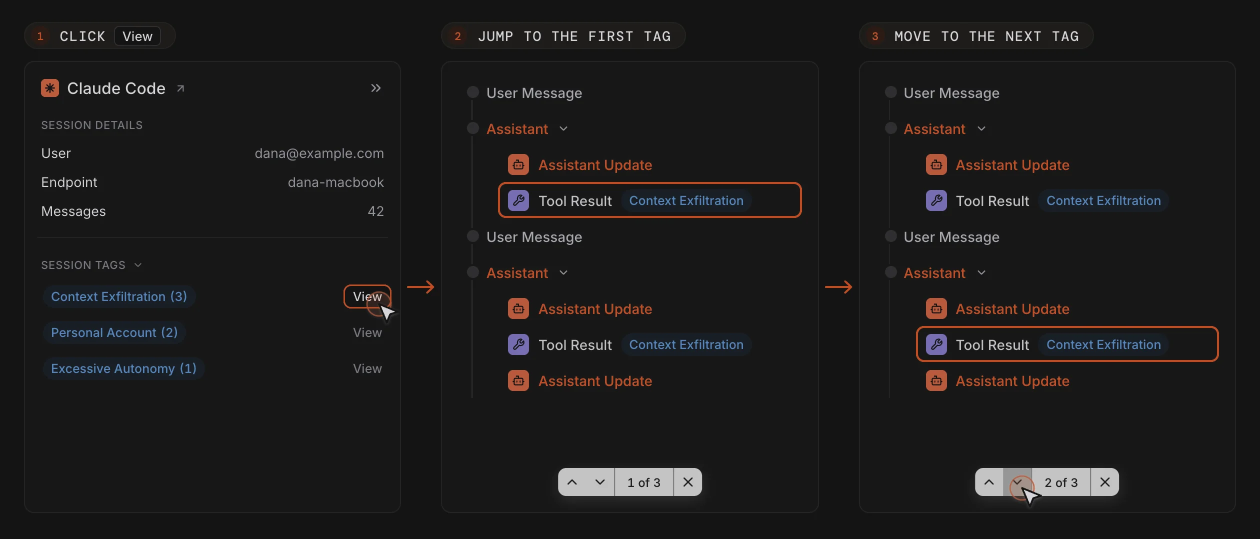Click the first Assistant Update robot icon, step 2 panel
The image size is (1260, 539).
(518, 165)
